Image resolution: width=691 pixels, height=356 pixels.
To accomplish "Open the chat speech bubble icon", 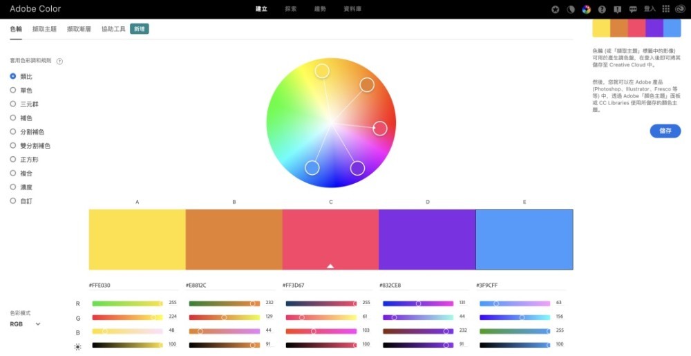I will pyautogui.click(x=633, y=9).
